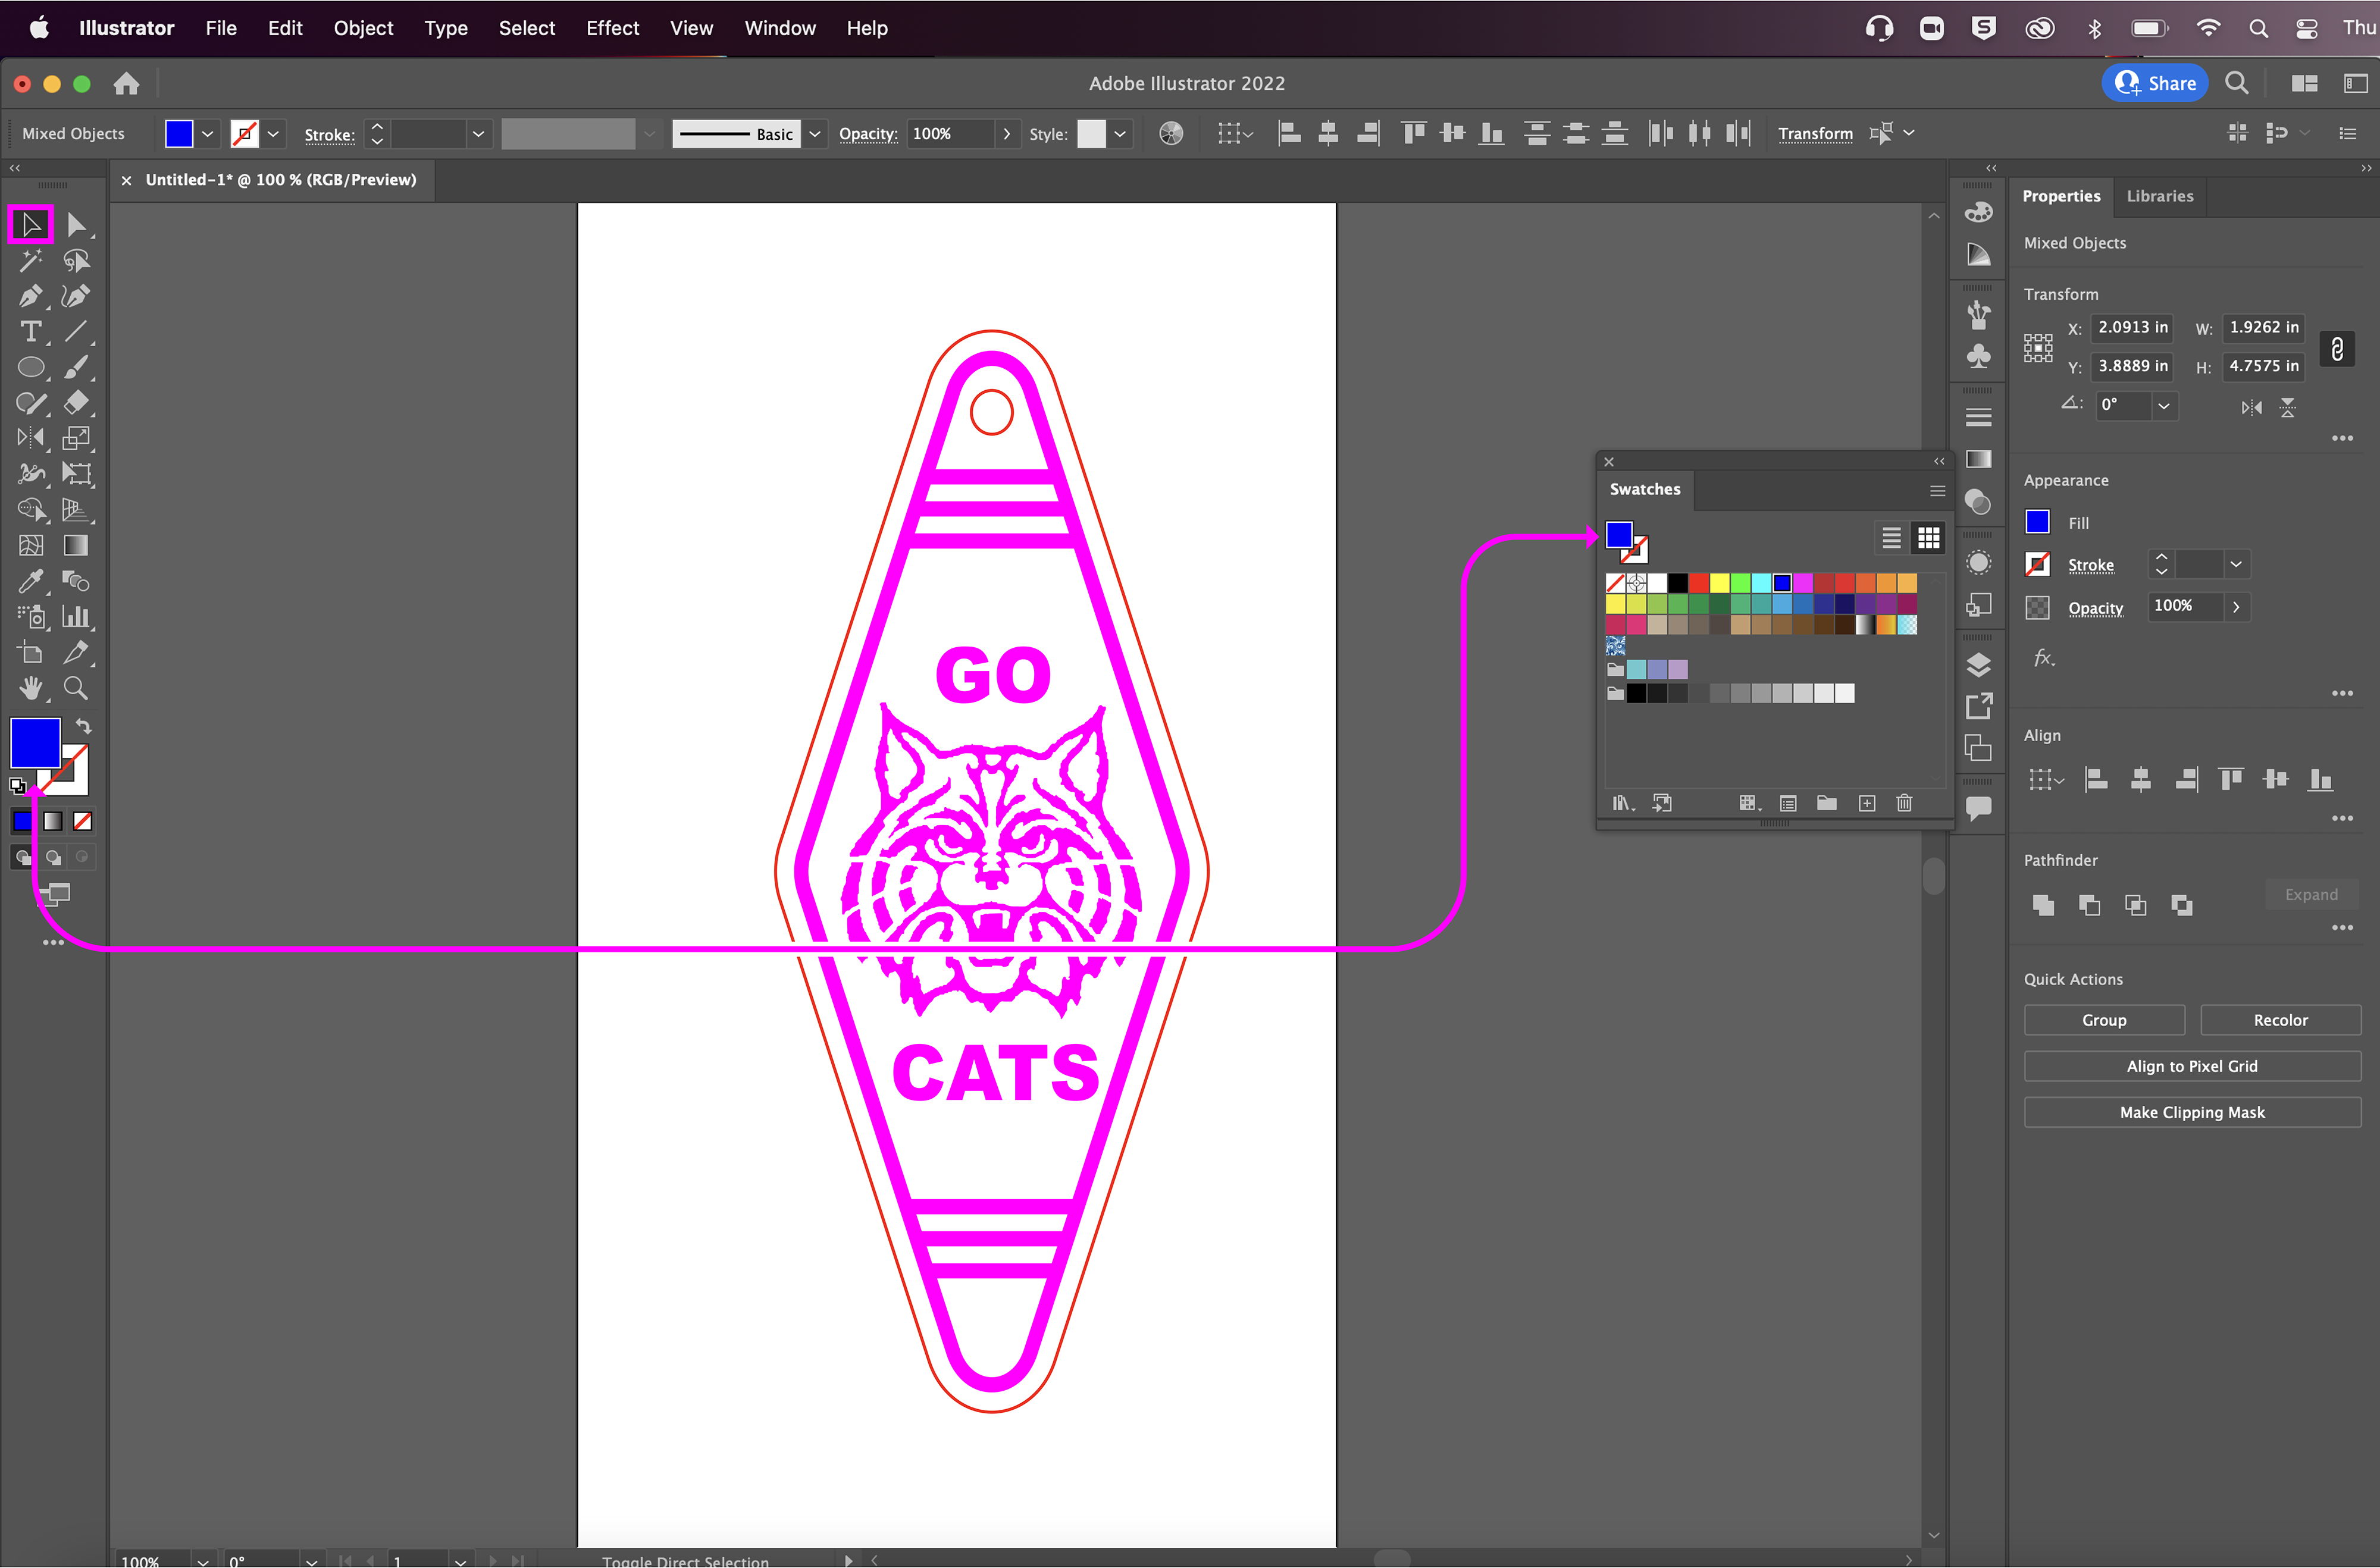Select the Zoom tool
The width and height of the screenshot is (2380, 1568).
coord(75,688)
